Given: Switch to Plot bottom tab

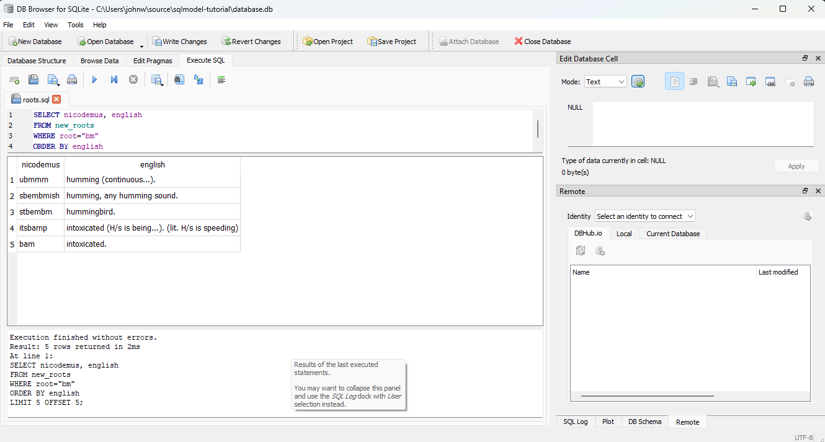Looking at the screenshot, I should coord(608,422).
